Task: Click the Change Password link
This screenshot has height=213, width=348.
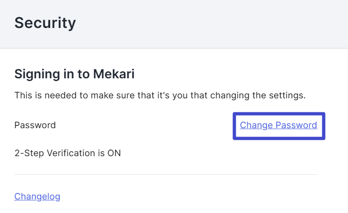Action: coord(278,125)
